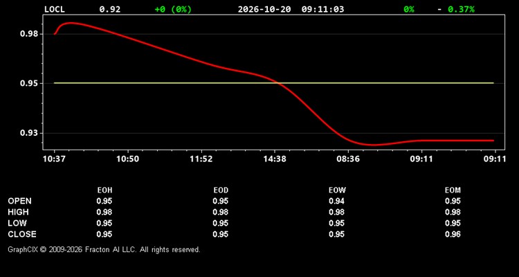Click the 0.96 CLOSE value under EOM
This screenshot has height=277, width=519.
coord(453,234)
